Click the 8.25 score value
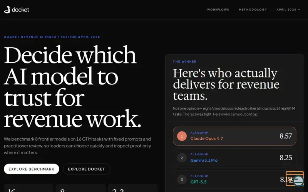Viewport: 308px width, 192px height. 286,158
